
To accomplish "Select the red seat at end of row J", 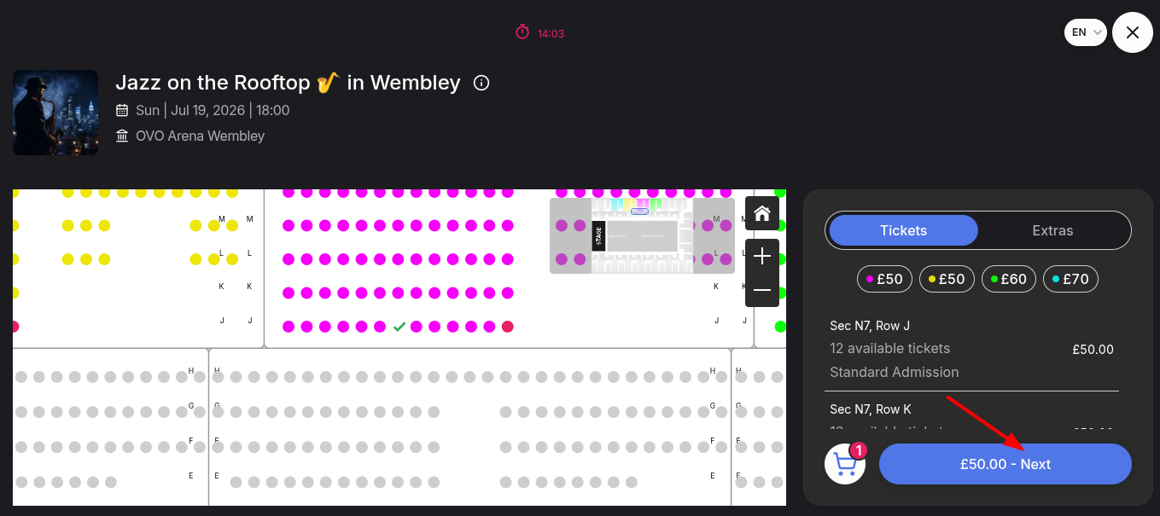I will (x=508, y=327).
